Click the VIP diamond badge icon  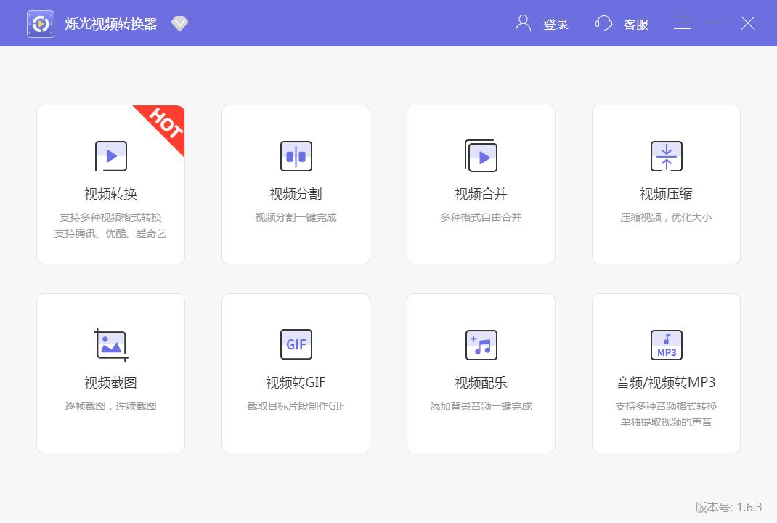(179, 23)
